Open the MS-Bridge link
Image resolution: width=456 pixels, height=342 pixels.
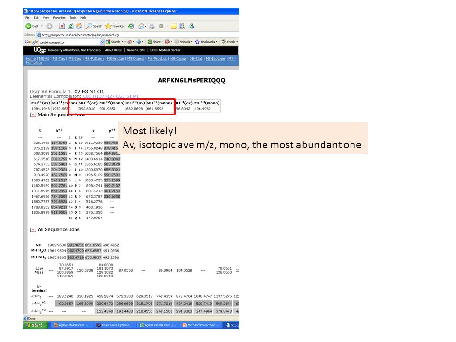coord(115,59)
